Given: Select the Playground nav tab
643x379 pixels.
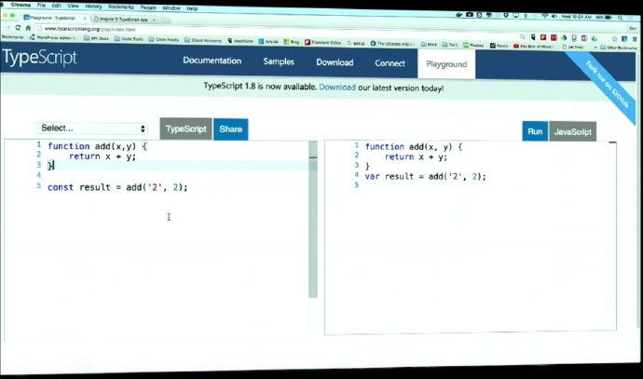Looking at the screenshot, I should point(446,64).
